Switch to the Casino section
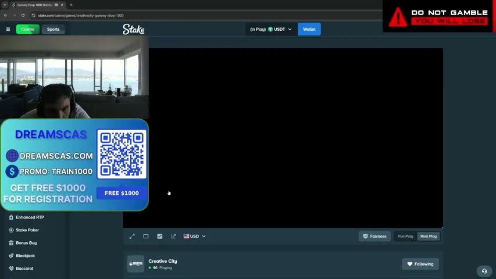496x279 pixels. coord(27,29)
